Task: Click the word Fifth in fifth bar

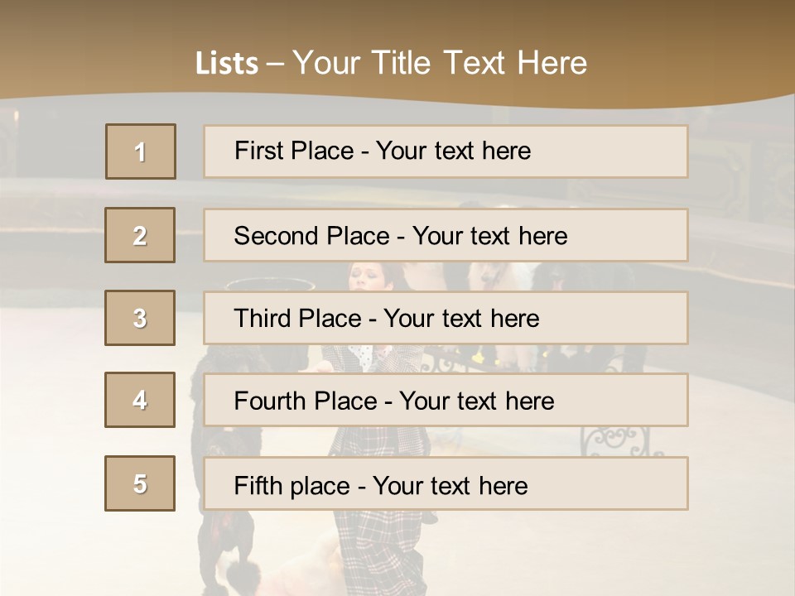Action: (258, 486)
